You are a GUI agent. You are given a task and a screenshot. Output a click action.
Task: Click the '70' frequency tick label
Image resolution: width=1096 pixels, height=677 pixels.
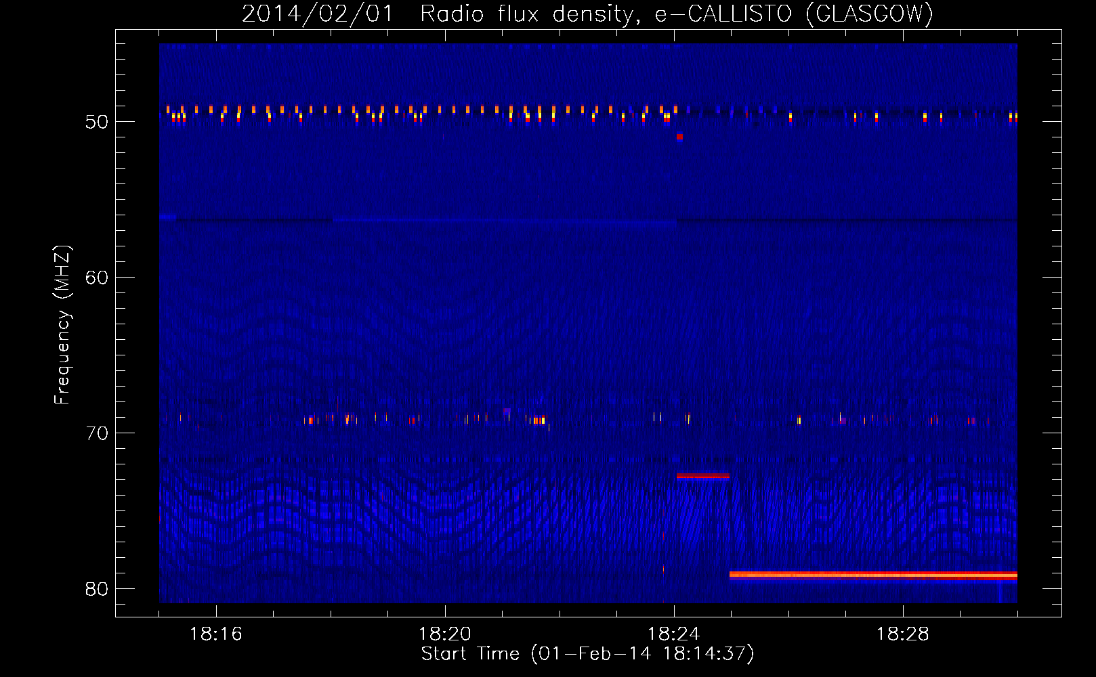97,433
